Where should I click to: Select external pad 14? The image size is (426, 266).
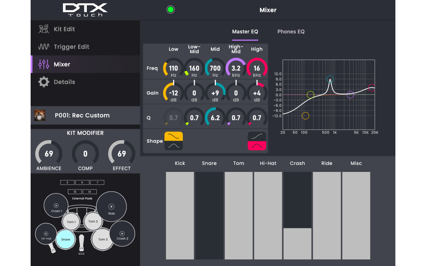90,192
